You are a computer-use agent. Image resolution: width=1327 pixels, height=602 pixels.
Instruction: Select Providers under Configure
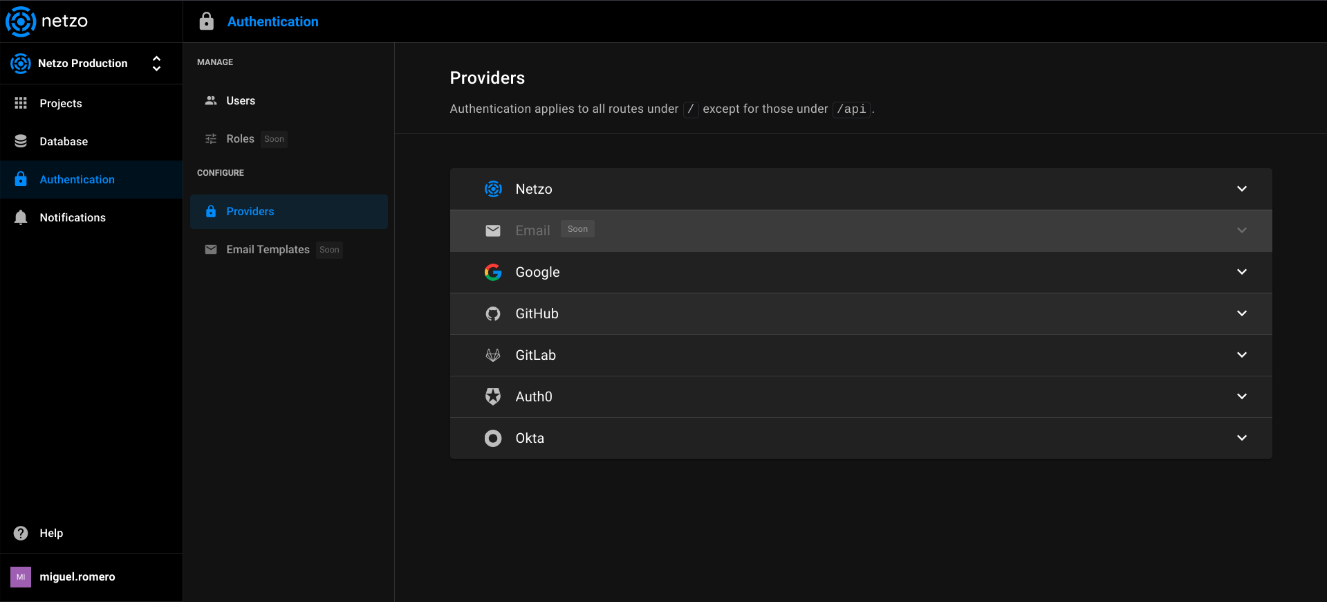coord(289,212)
